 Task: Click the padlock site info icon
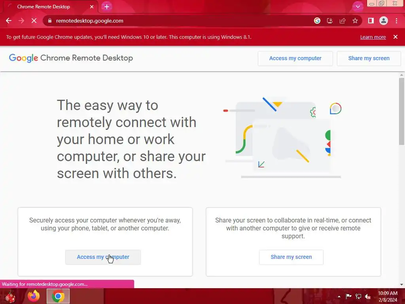click(50, 21)
